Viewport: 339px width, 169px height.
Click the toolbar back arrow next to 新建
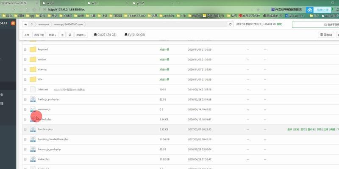pos(62,35)
